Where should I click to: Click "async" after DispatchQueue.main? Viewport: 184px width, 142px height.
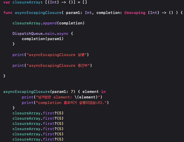tap(63, 34)
